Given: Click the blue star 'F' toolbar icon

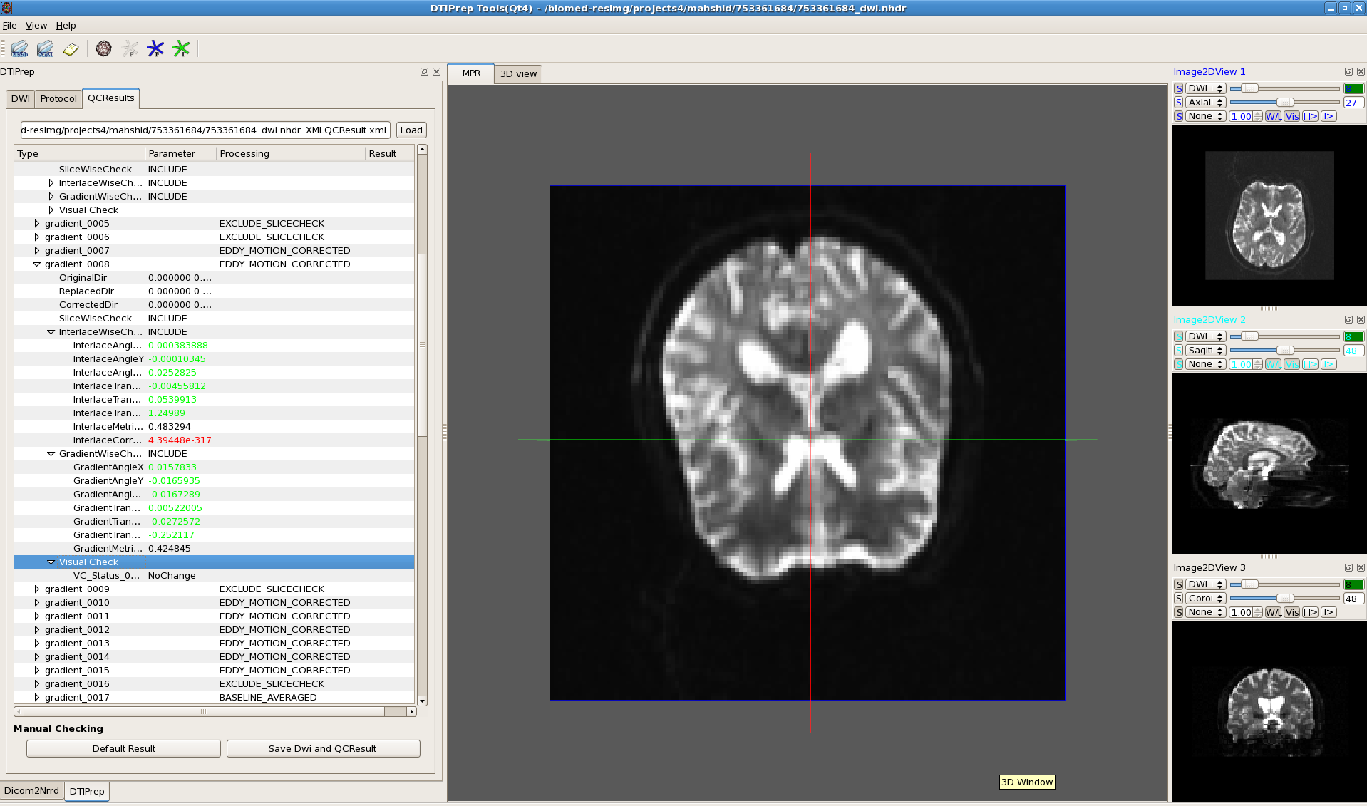Looking at the screenshot, I should tap(155, 48).
